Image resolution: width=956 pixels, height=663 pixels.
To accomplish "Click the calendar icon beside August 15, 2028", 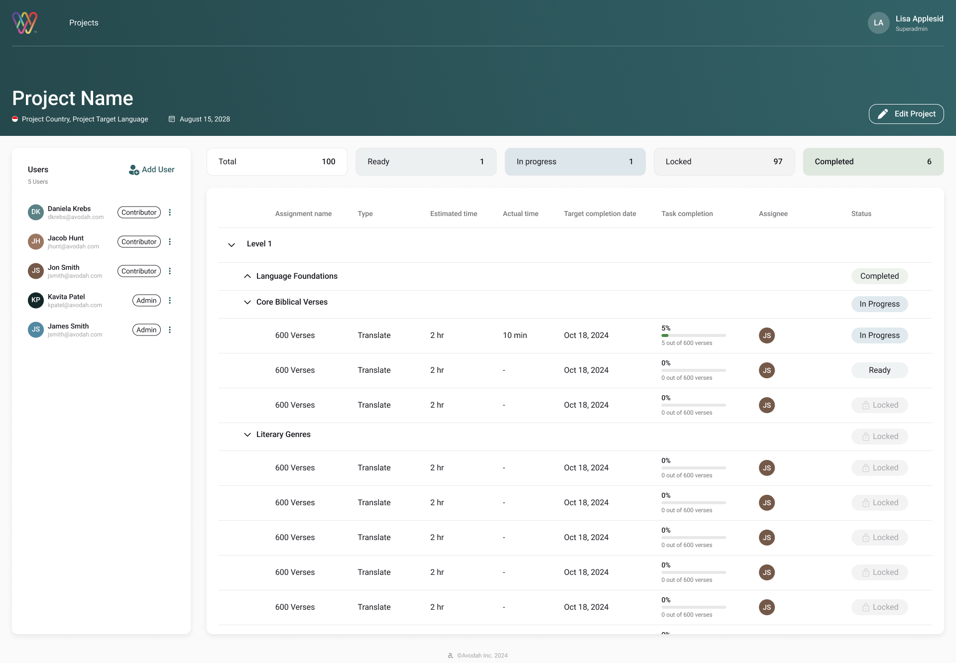I will (172, 119).
